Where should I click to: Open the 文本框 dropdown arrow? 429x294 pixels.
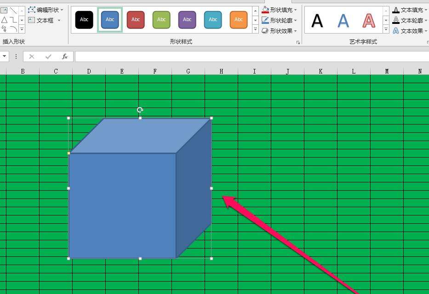[59, 20]
